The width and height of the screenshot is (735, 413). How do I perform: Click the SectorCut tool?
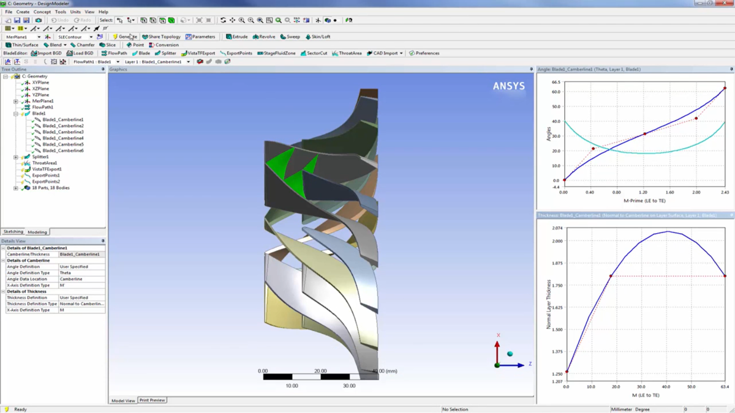(x=314, y=53)
